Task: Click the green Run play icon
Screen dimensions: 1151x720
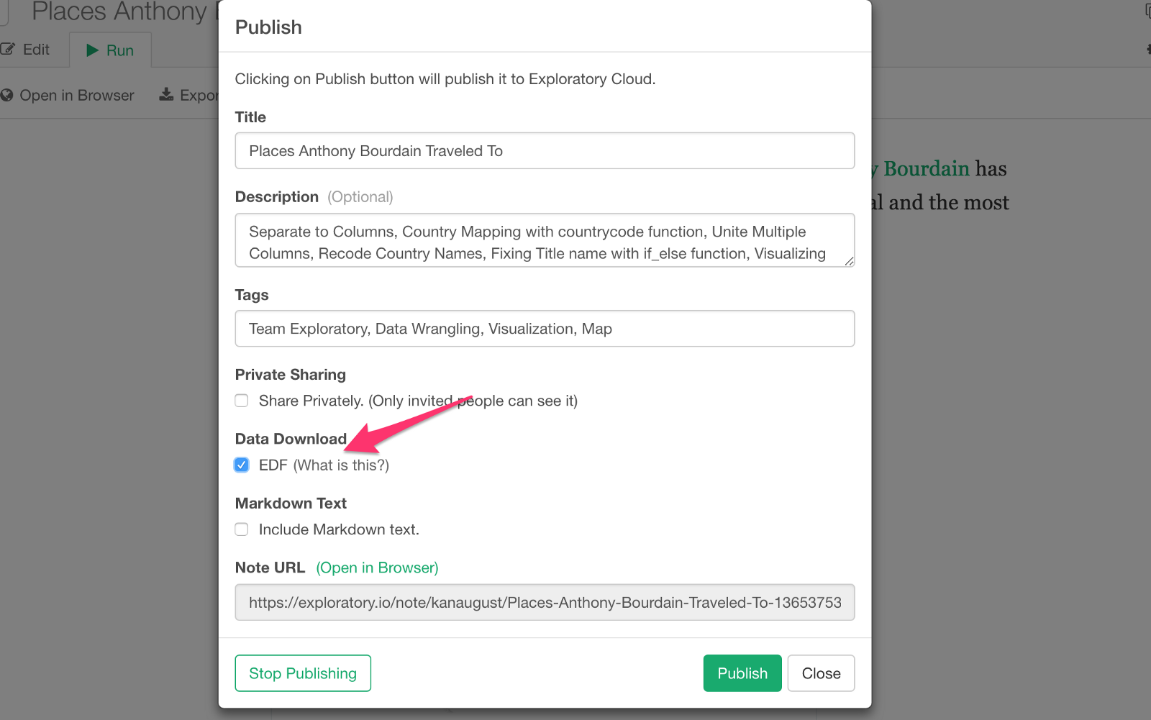Action: [x=92, y=50]
